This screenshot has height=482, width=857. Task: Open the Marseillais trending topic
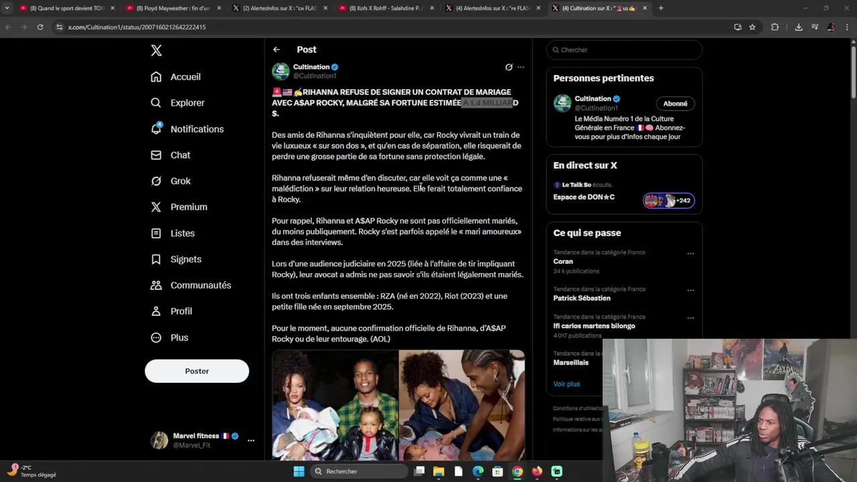pos(571,362)
